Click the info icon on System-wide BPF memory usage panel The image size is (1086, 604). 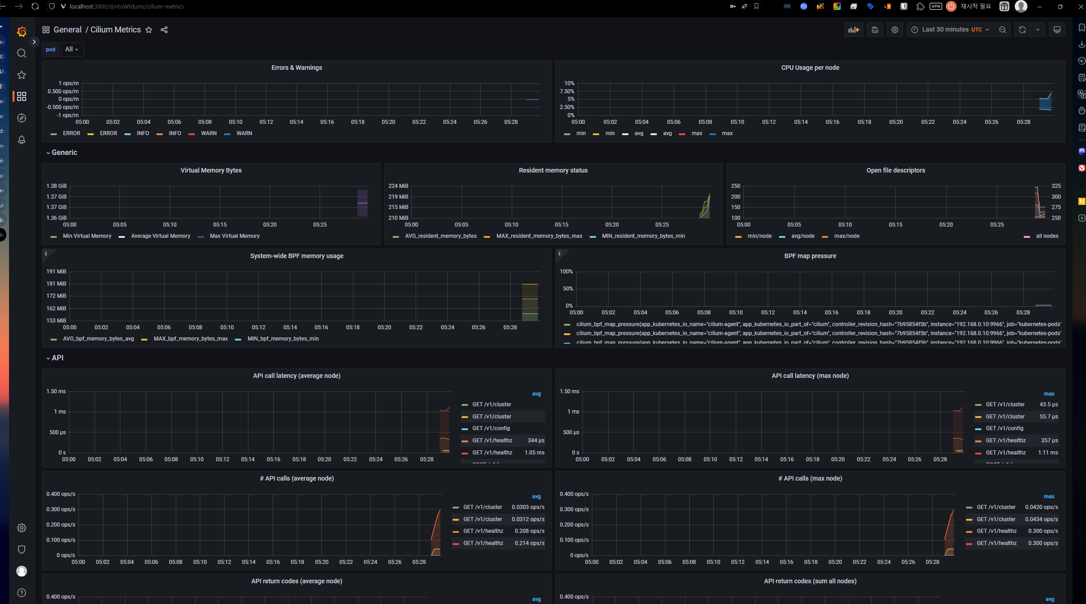[47, 254]
